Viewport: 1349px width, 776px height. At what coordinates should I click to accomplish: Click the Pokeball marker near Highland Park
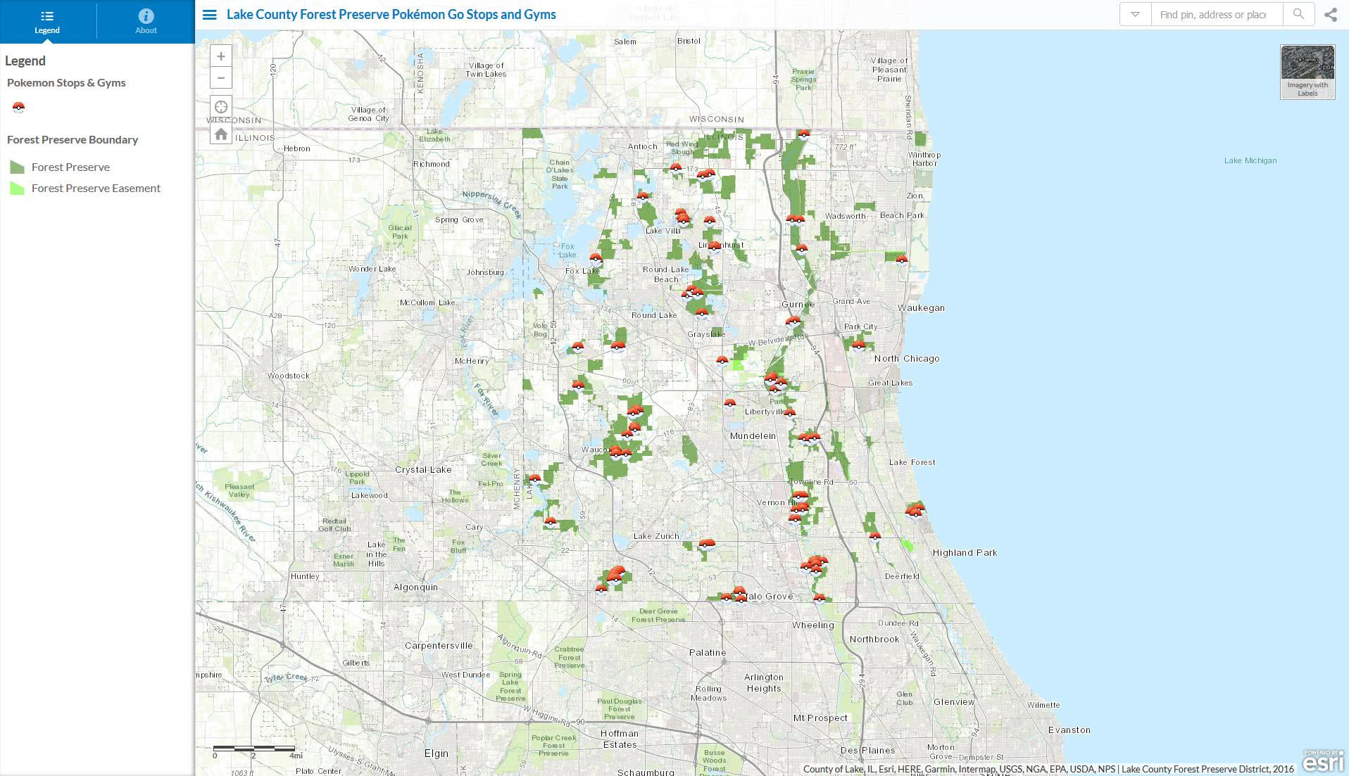tap(915, 511)
